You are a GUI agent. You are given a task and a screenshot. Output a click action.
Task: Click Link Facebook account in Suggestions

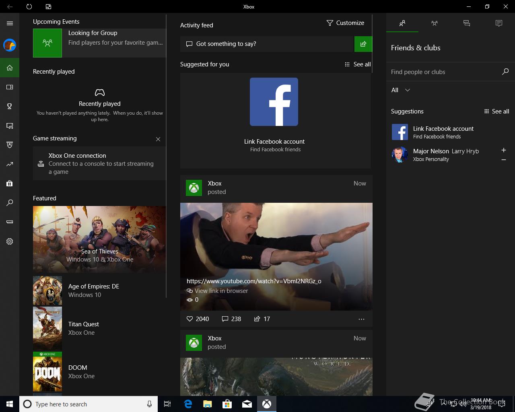coord(443,129)
